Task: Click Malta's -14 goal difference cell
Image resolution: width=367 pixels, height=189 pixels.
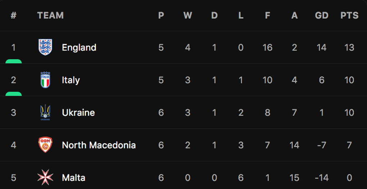Action: [322, 178]
